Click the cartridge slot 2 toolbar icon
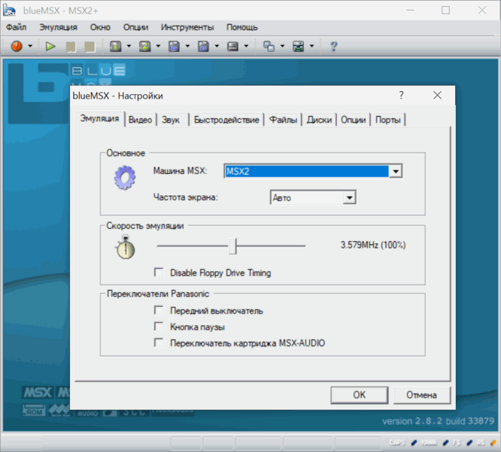 [144, 46]
